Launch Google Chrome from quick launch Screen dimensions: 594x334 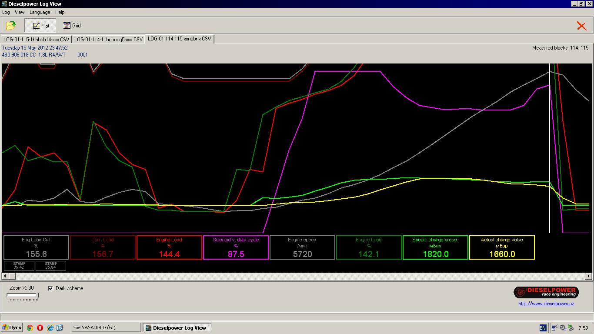coord(30,328)
